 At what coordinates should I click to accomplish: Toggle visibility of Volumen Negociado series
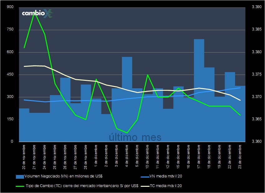(59, 176)
